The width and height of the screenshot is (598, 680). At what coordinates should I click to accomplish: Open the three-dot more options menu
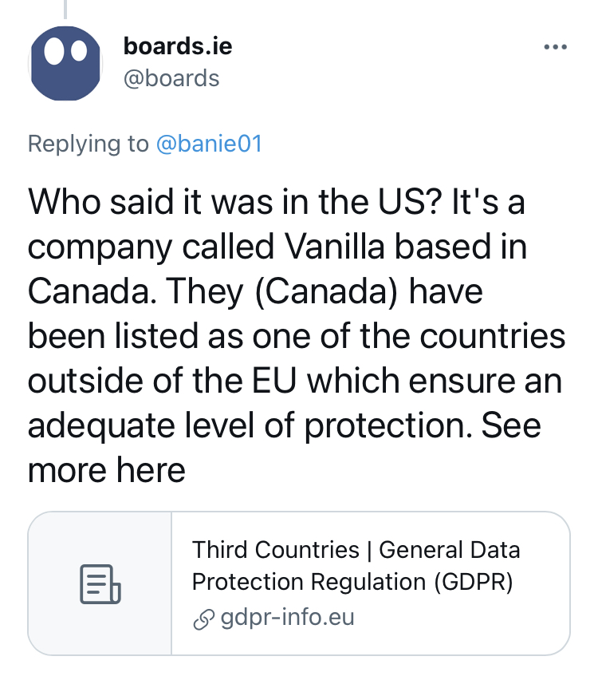coord(556,47)
